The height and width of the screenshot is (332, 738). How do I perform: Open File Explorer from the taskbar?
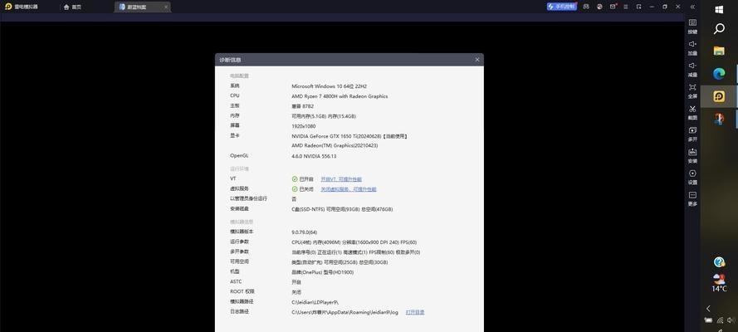pos(719,51)
